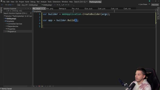Switch to the Cust...y.cs tab
The width and height of the screenshot is (160, 90).
101,8
